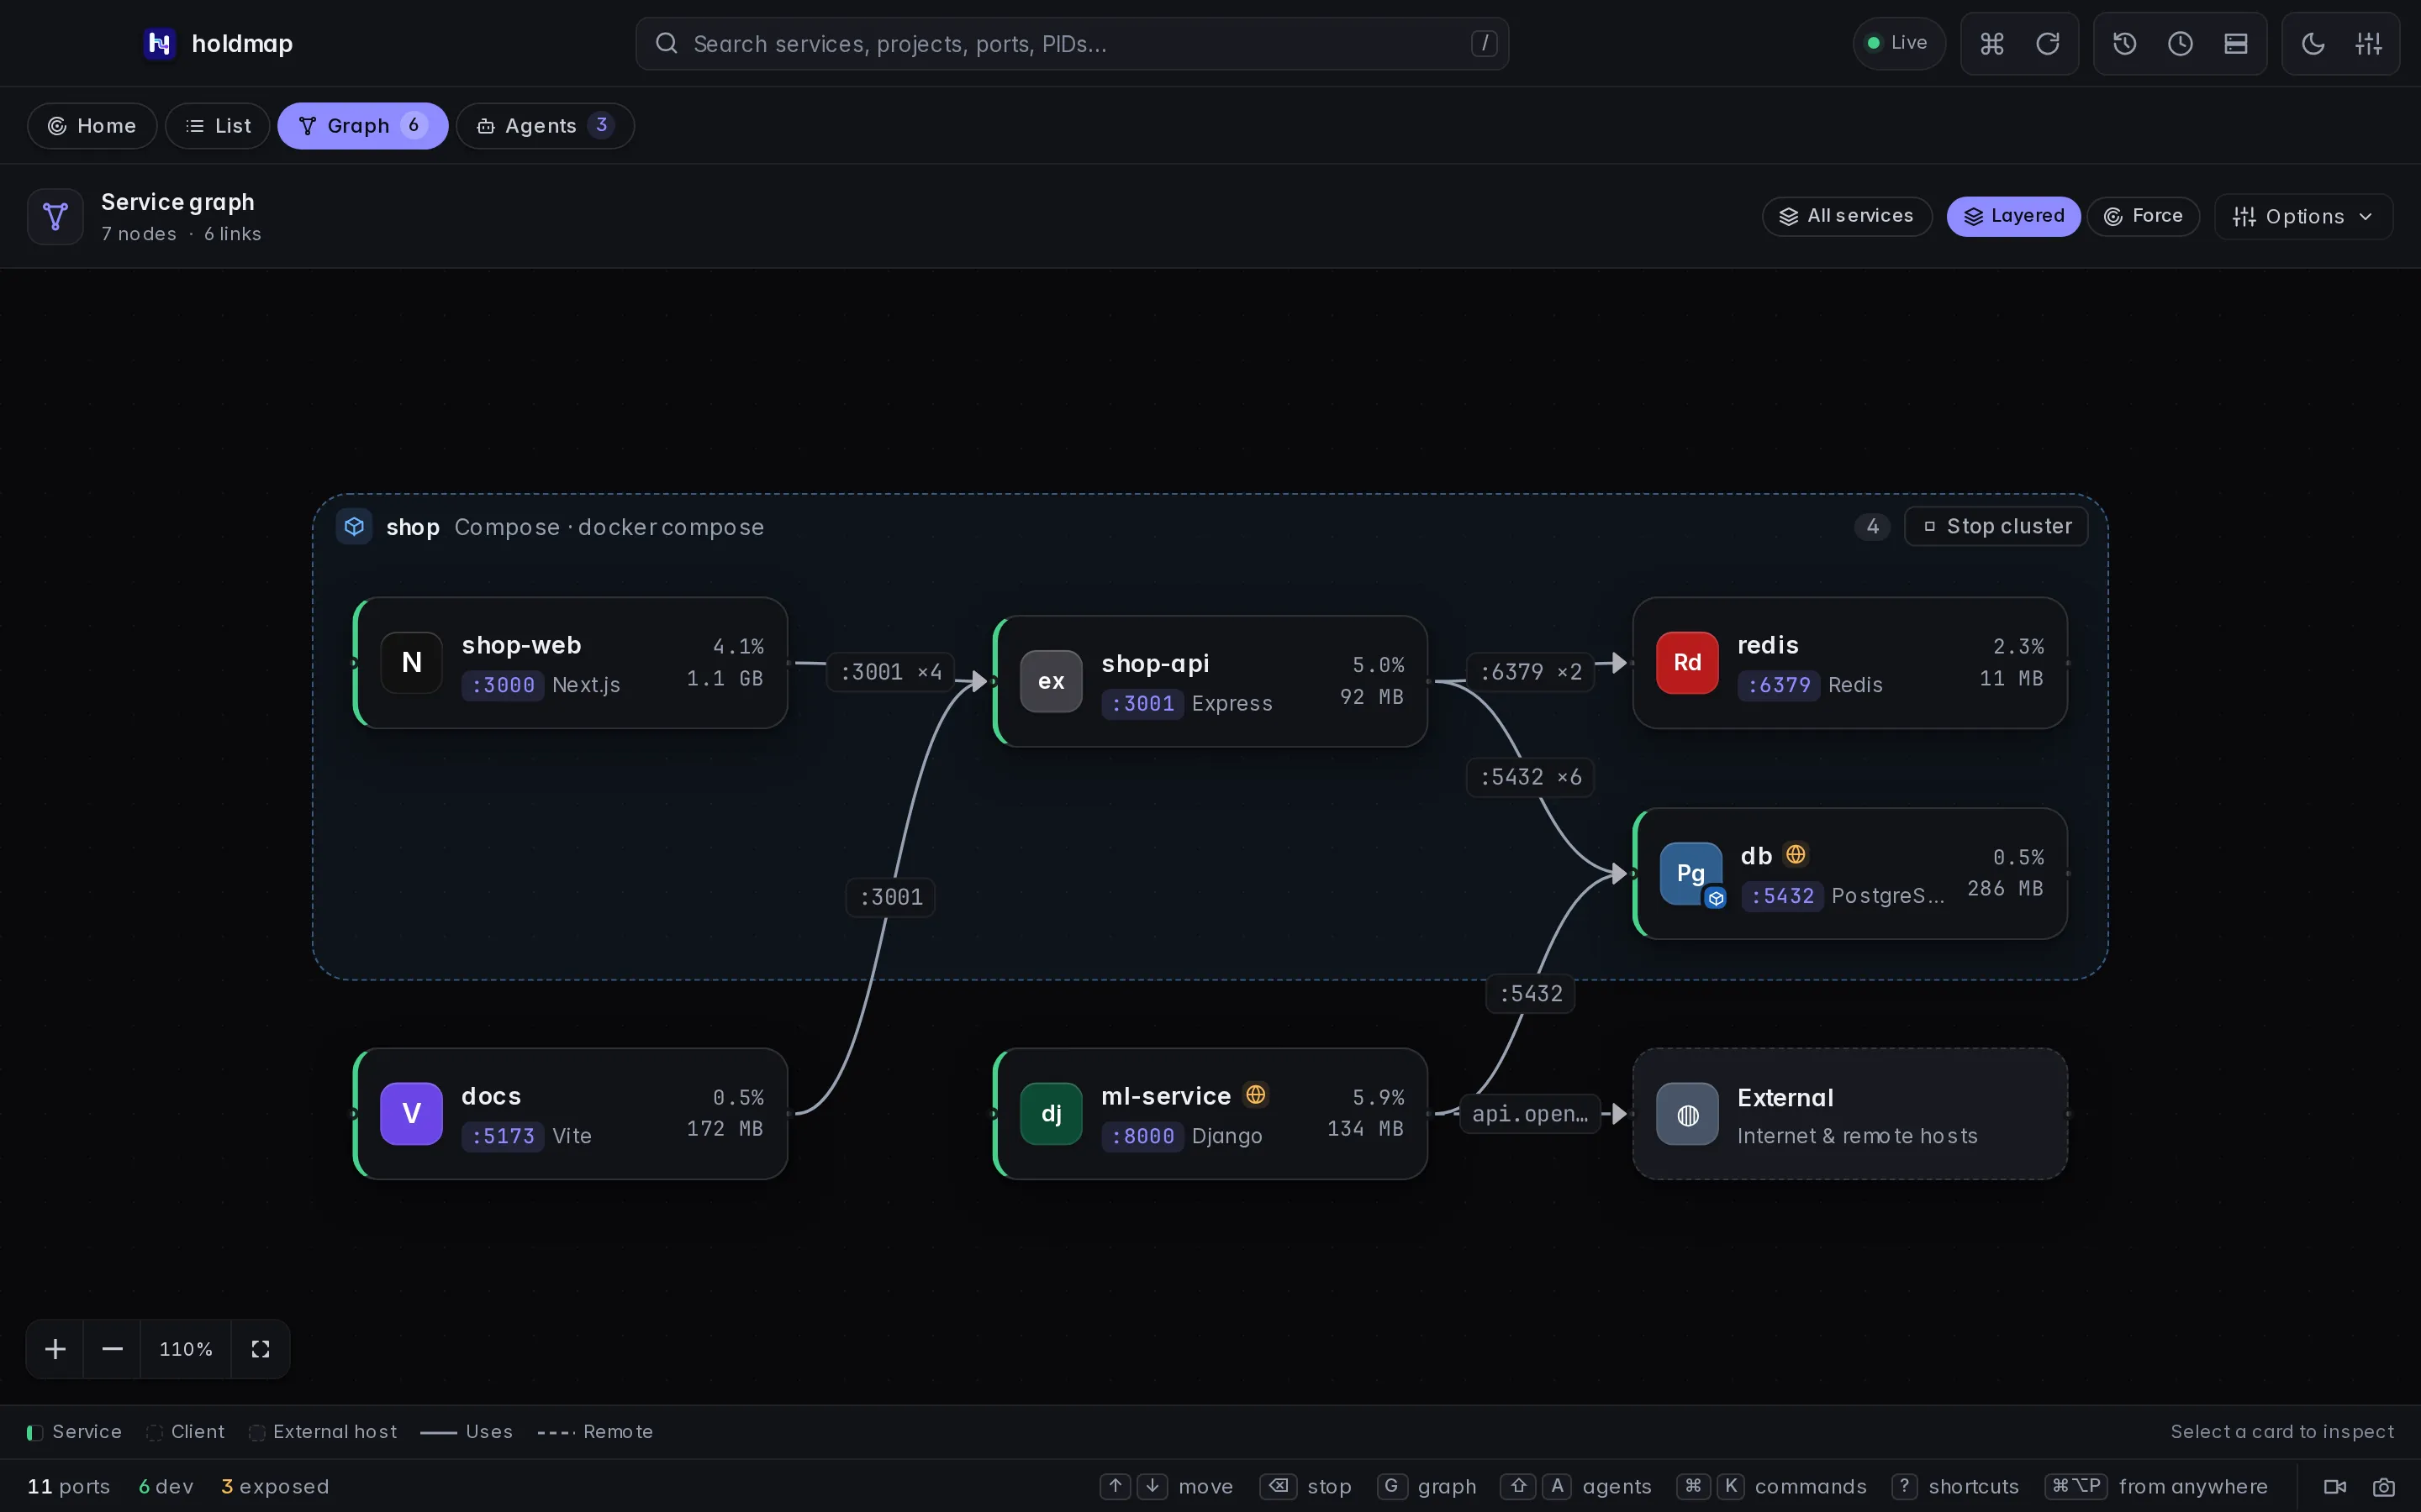Viewport: 2421px width, 1512px height.
Task: Focus the search services input field
Action: coord(1072,43)
